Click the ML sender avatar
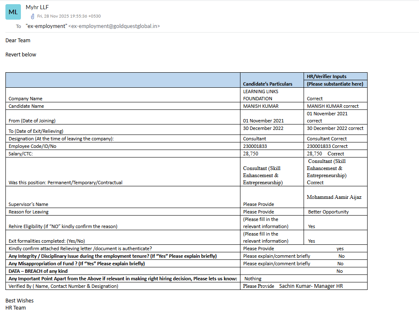This screenshot has width=419, height=320. coord(13,12)
